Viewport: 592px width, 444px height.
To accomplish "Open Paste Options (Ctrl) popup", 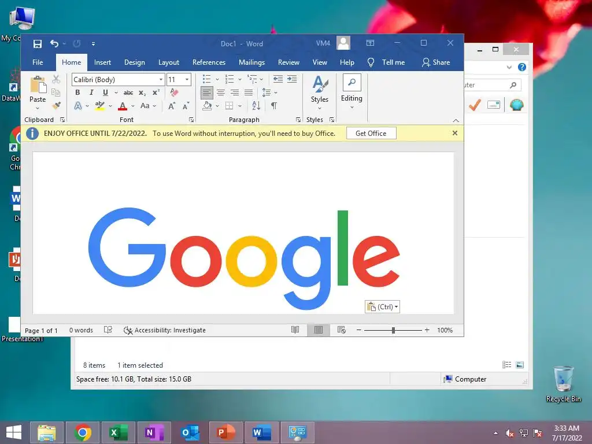I will (382, 306).
